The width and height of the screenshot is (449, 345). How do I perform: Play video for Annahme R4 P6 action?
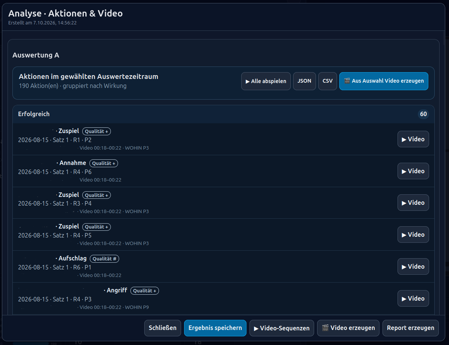coord(413,171)
